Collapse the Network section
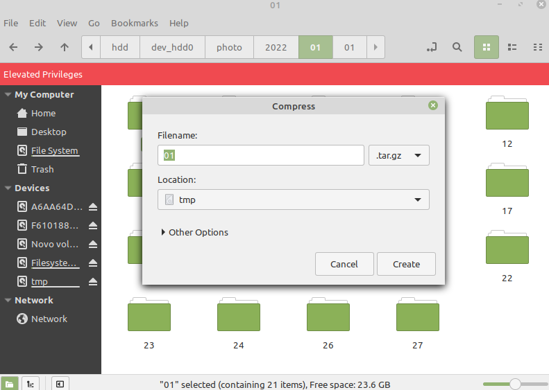549x390 pixels. pyautogui.click(x=8, y=300)
